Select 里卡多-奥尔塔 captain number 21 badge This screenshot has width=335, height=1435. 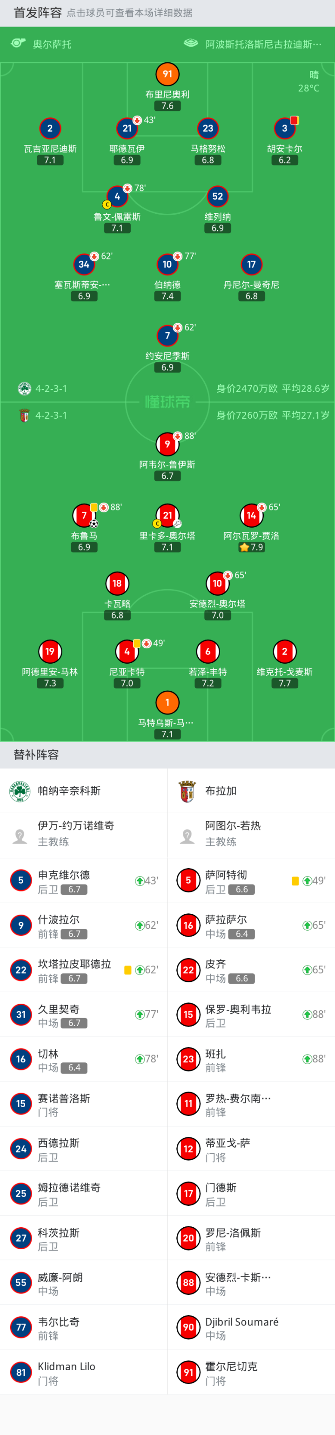167,516
